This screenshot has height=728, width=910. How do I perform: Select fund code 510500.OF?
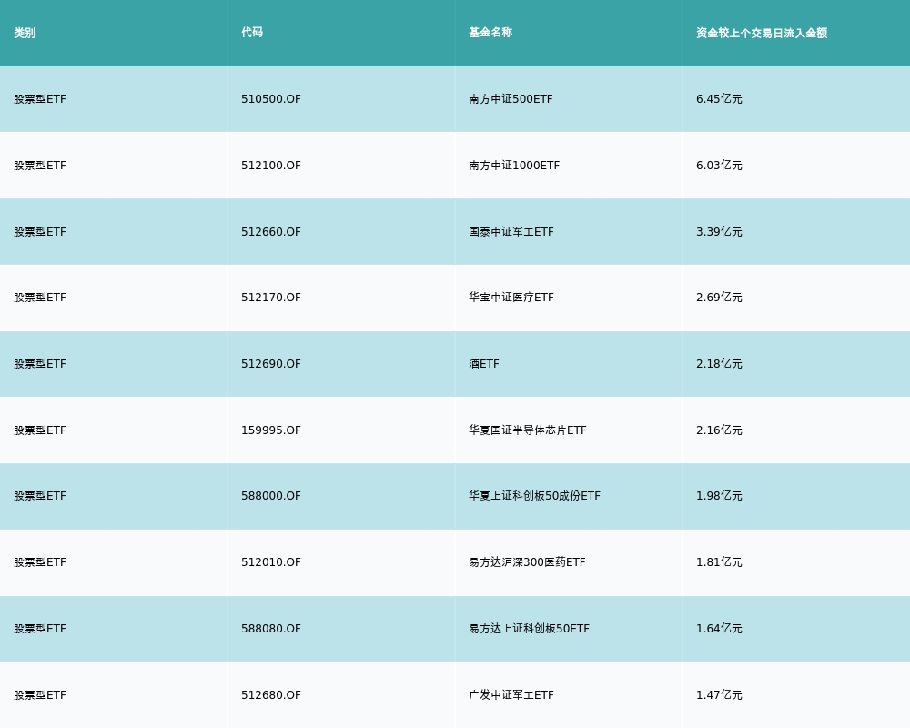point(271,99)
